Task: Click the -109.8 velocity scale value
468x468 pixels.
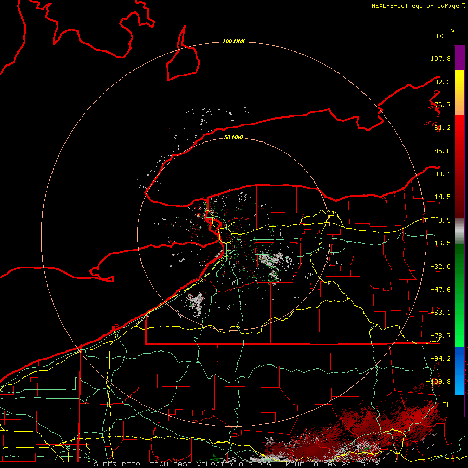Action: (x=438, y=382)
